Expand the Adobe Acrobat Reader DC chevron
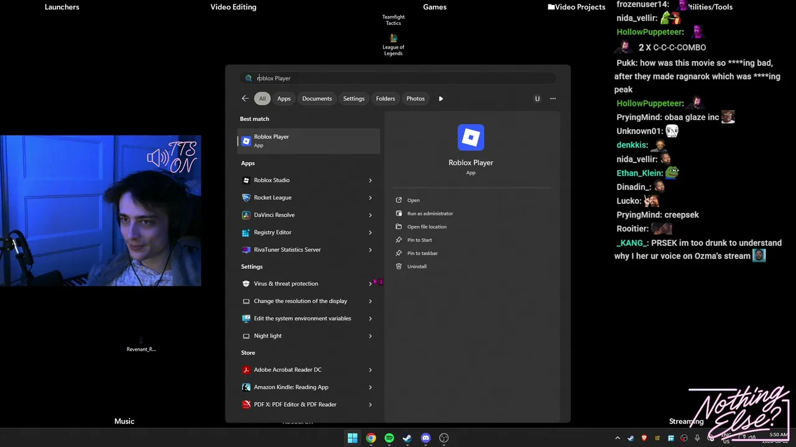796x447 pixels. 370,370
